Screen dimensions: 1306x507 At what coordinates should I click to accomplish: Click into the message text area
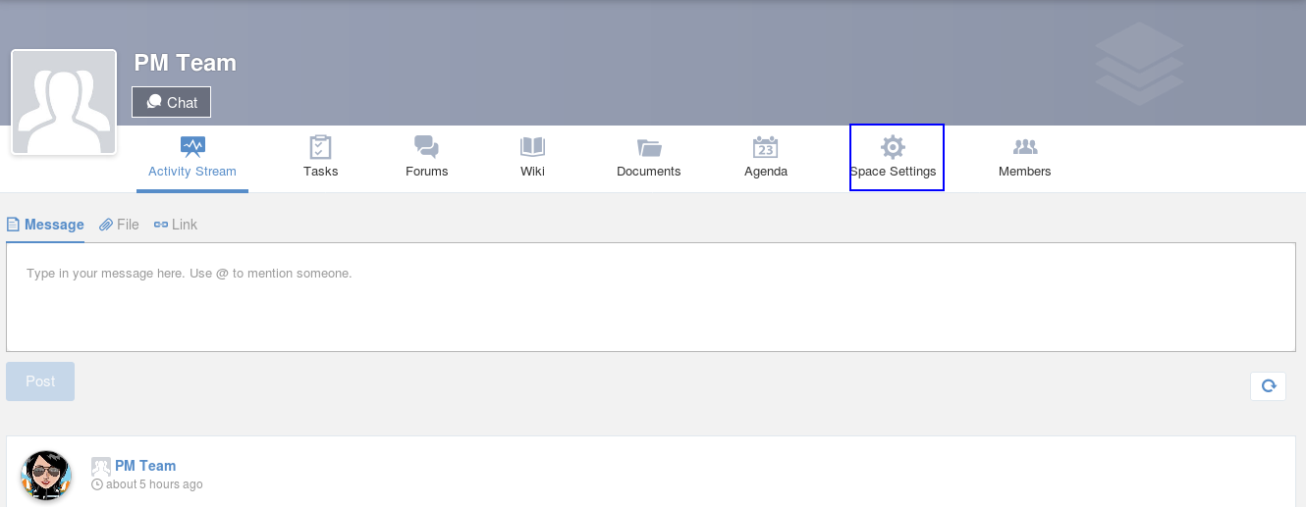coord(651,297)
